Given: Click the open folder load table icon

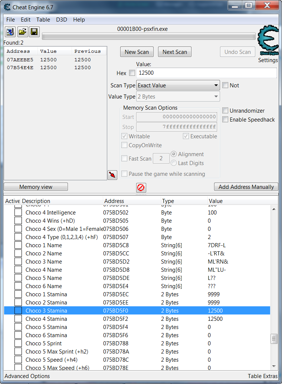Looking at the screenshot, I should click(22, 32).
